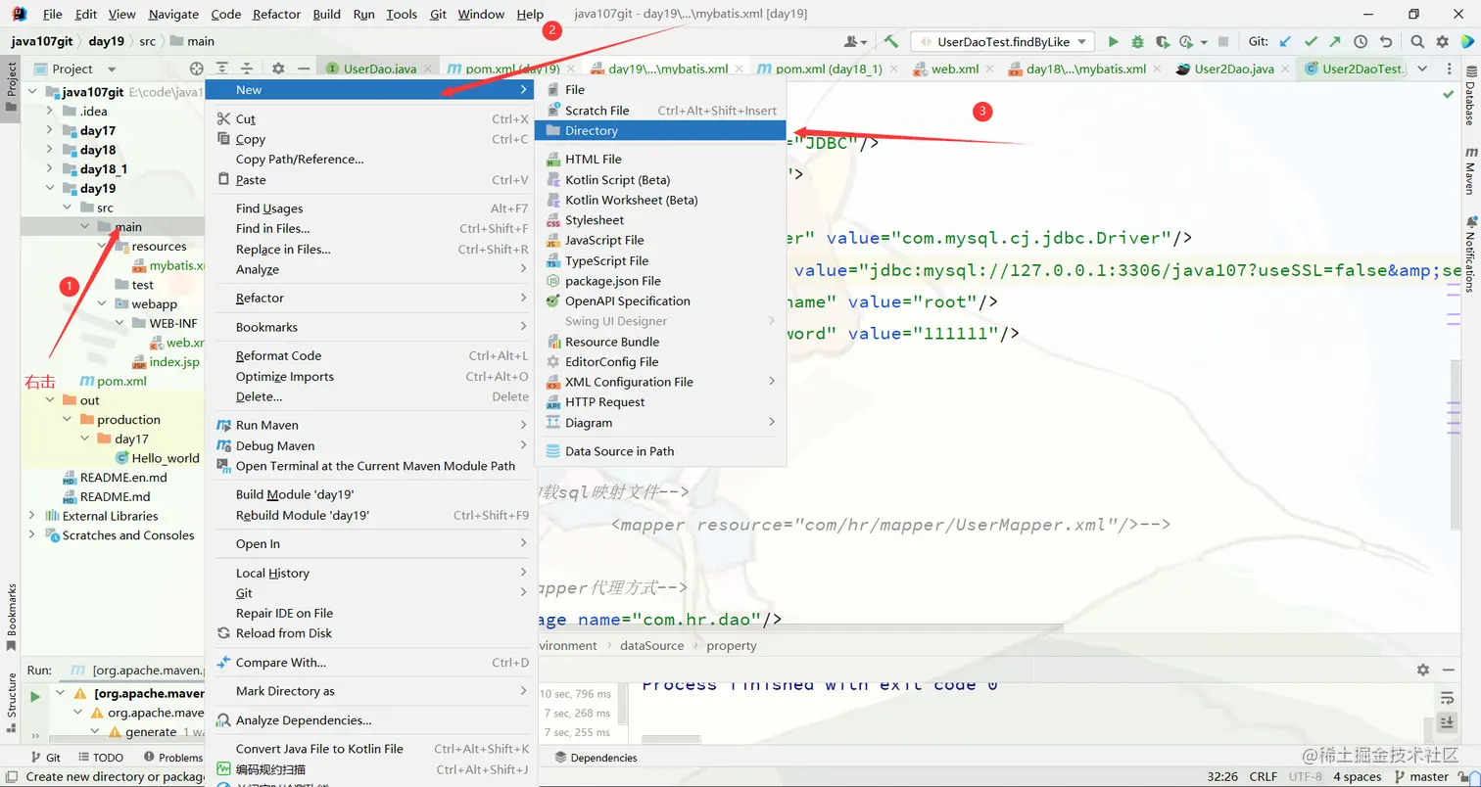
Task: Push commits with the green up-right arrow
Action: point(1335,41)
